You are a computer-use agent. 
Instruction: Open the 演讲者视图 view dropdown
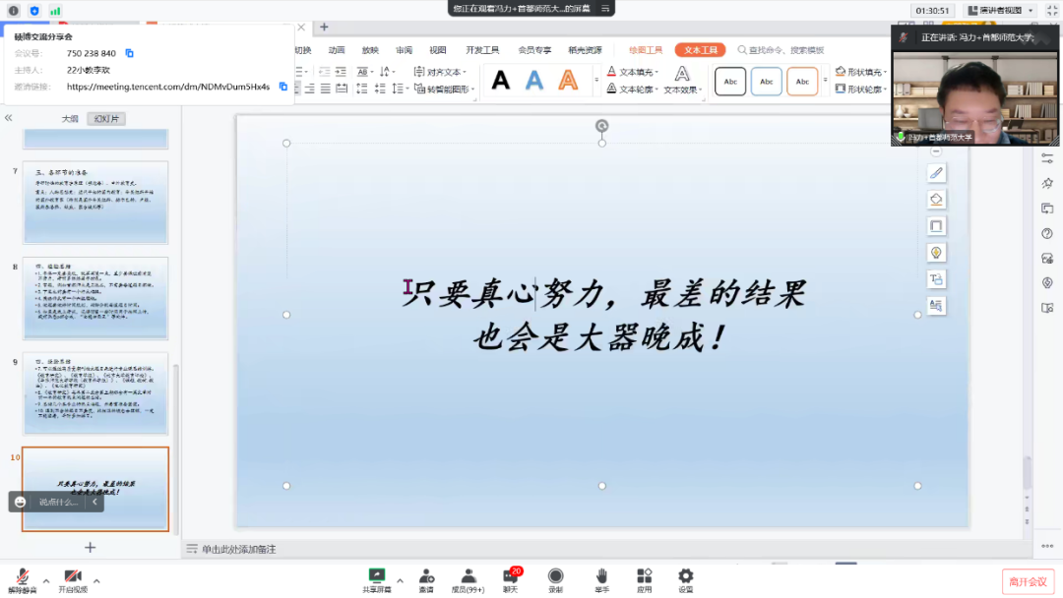[1000, 11]
